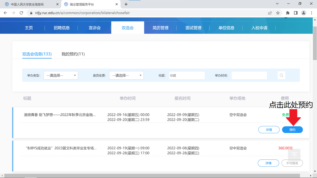This screenshot has height=178, width=317.
Task: Bookmark this page with the star icon
Action: click(x=278, y=13)
